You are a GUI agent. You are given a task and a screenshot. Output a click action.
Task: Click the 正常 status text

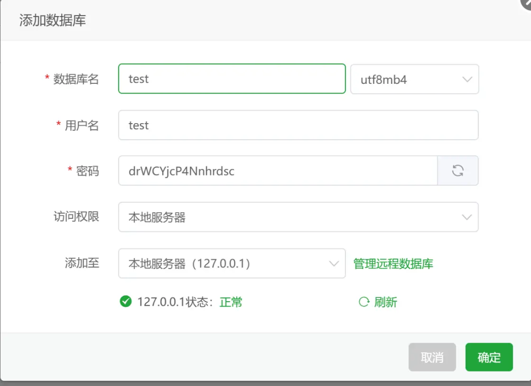coord(231,302)
